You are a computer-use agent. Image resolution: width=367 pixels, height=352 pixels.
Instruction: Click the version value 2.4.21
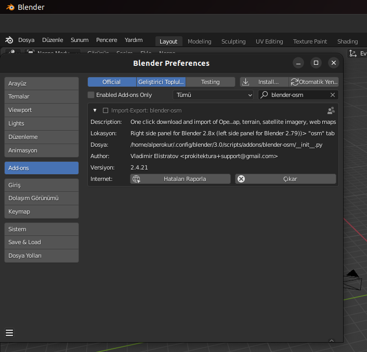point(139,167)
